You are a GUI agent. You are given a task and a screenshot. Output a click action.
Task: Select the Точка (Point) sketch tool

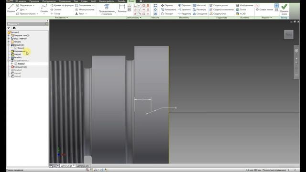55,14
